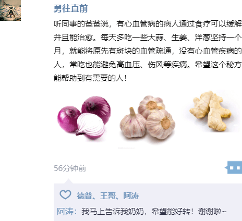Open the two-dot like/comment menu button
The height and width of the screenshot is (221, 242).
(x=234, y=167)
